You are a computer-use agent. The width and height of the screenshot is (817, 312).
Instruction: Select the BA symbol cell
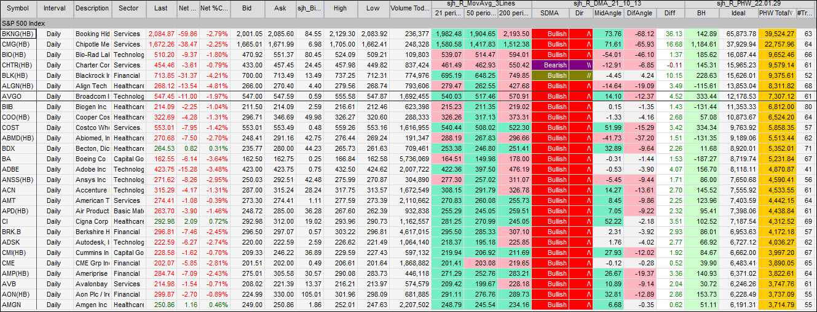click(x=18, y=159)
